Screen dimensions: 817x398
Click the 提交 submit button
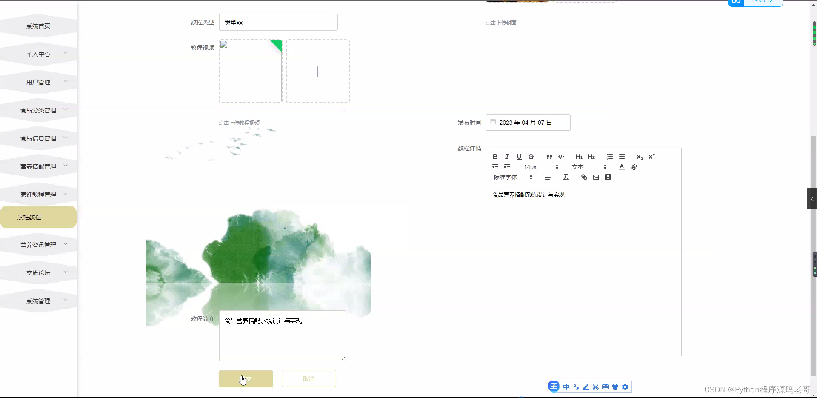246,378
